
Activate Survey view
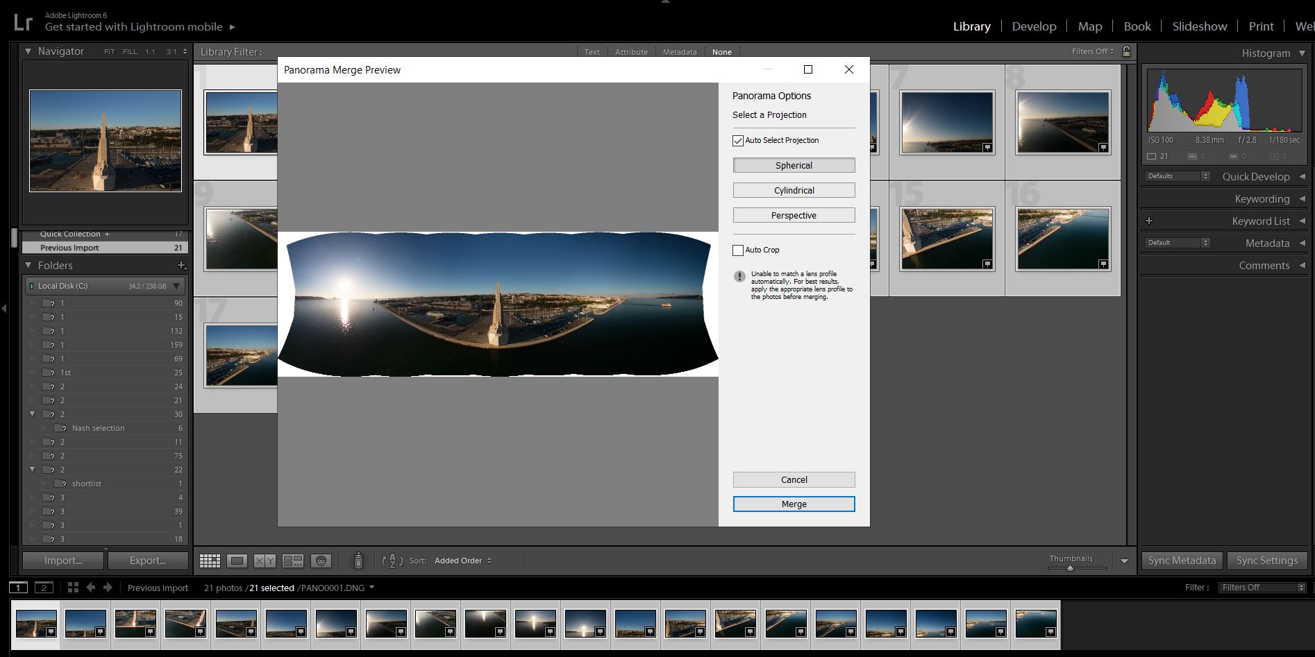[292, 561]
